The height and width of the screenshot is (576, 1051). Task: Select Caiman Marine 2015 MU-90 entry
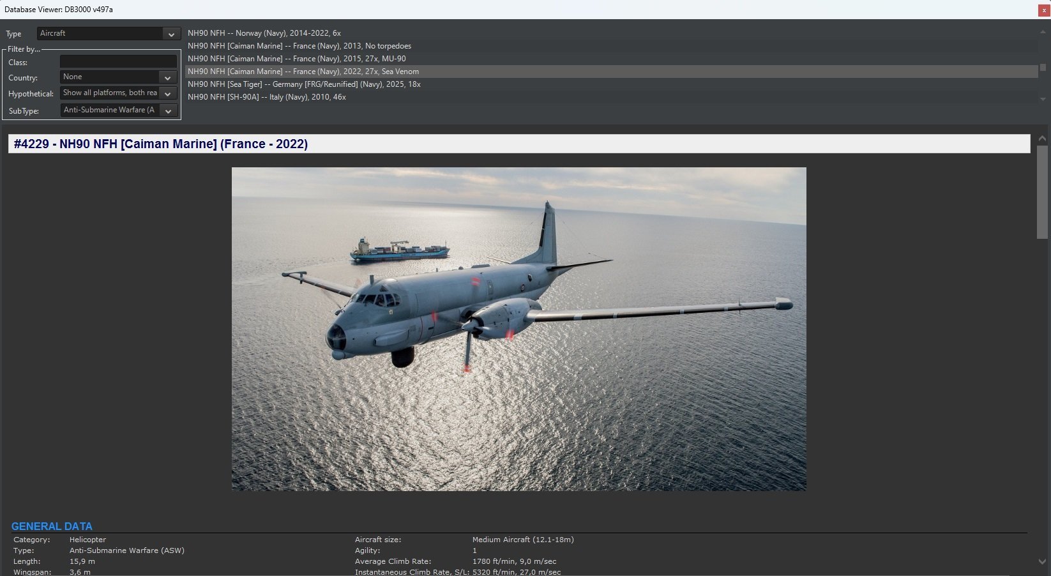[x=297, y=59]
